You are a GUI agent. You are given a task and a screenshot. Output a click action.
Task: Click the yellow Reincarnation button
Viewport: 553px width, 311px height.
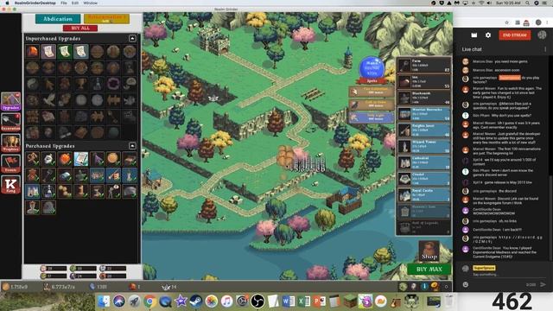(106, 19)
